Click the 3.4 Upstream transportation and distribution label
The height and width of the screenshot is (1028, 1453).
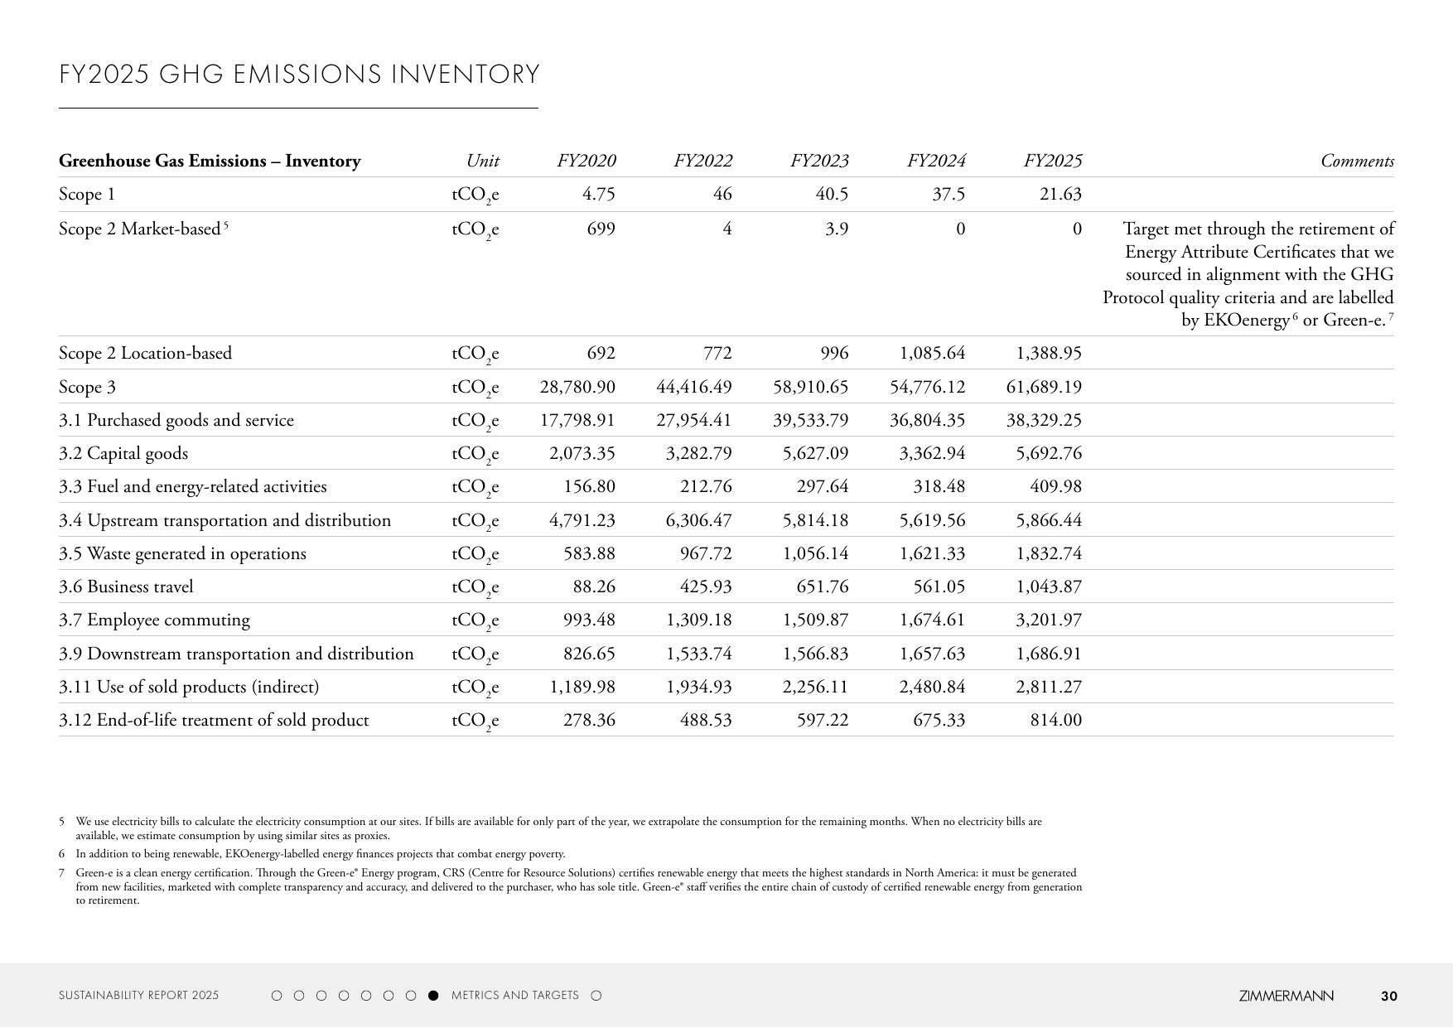[224, 521]
